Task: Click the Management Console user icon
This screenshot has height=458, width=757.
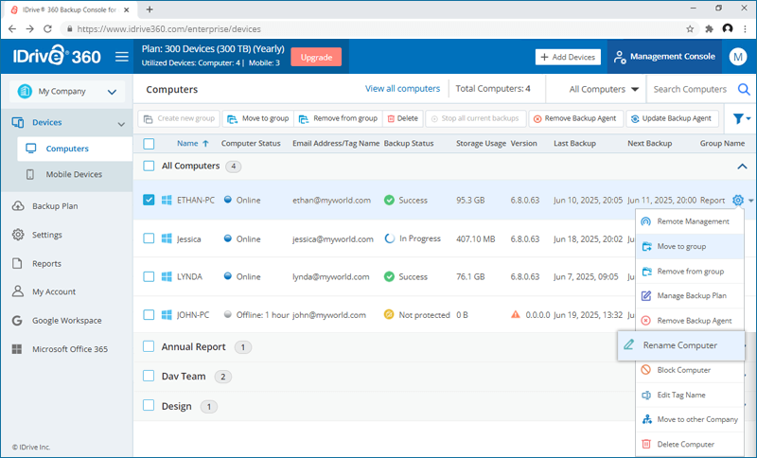Action: (620, 57)
